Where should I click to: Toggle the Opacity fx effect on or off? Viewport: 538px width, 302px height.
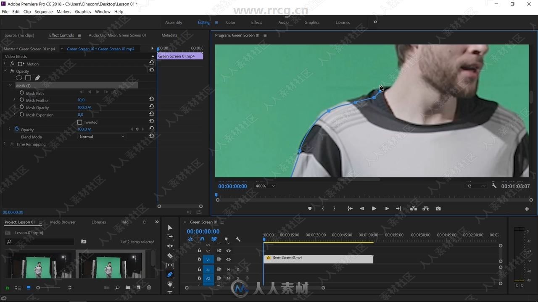click(12, 71)
